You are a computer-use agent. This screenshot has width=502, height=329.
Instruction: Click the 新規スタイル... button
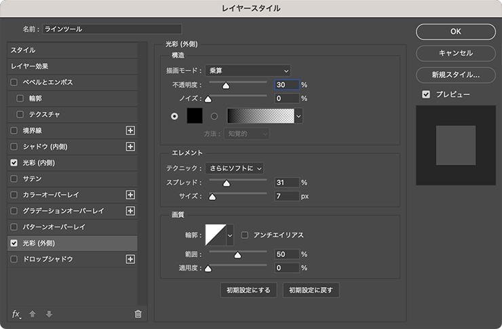[x=456, y=75]
